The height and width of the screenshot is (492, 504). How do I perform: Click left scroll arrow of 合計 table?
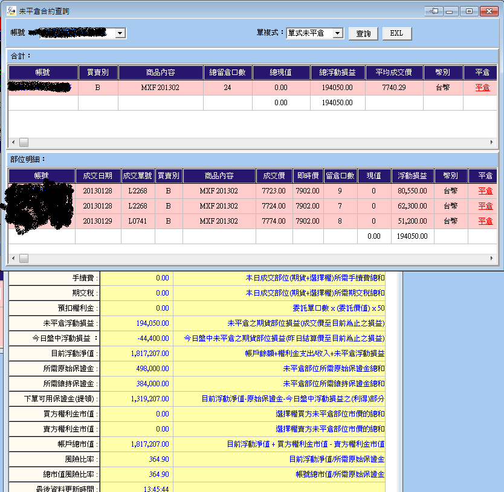tap(13, 142)
